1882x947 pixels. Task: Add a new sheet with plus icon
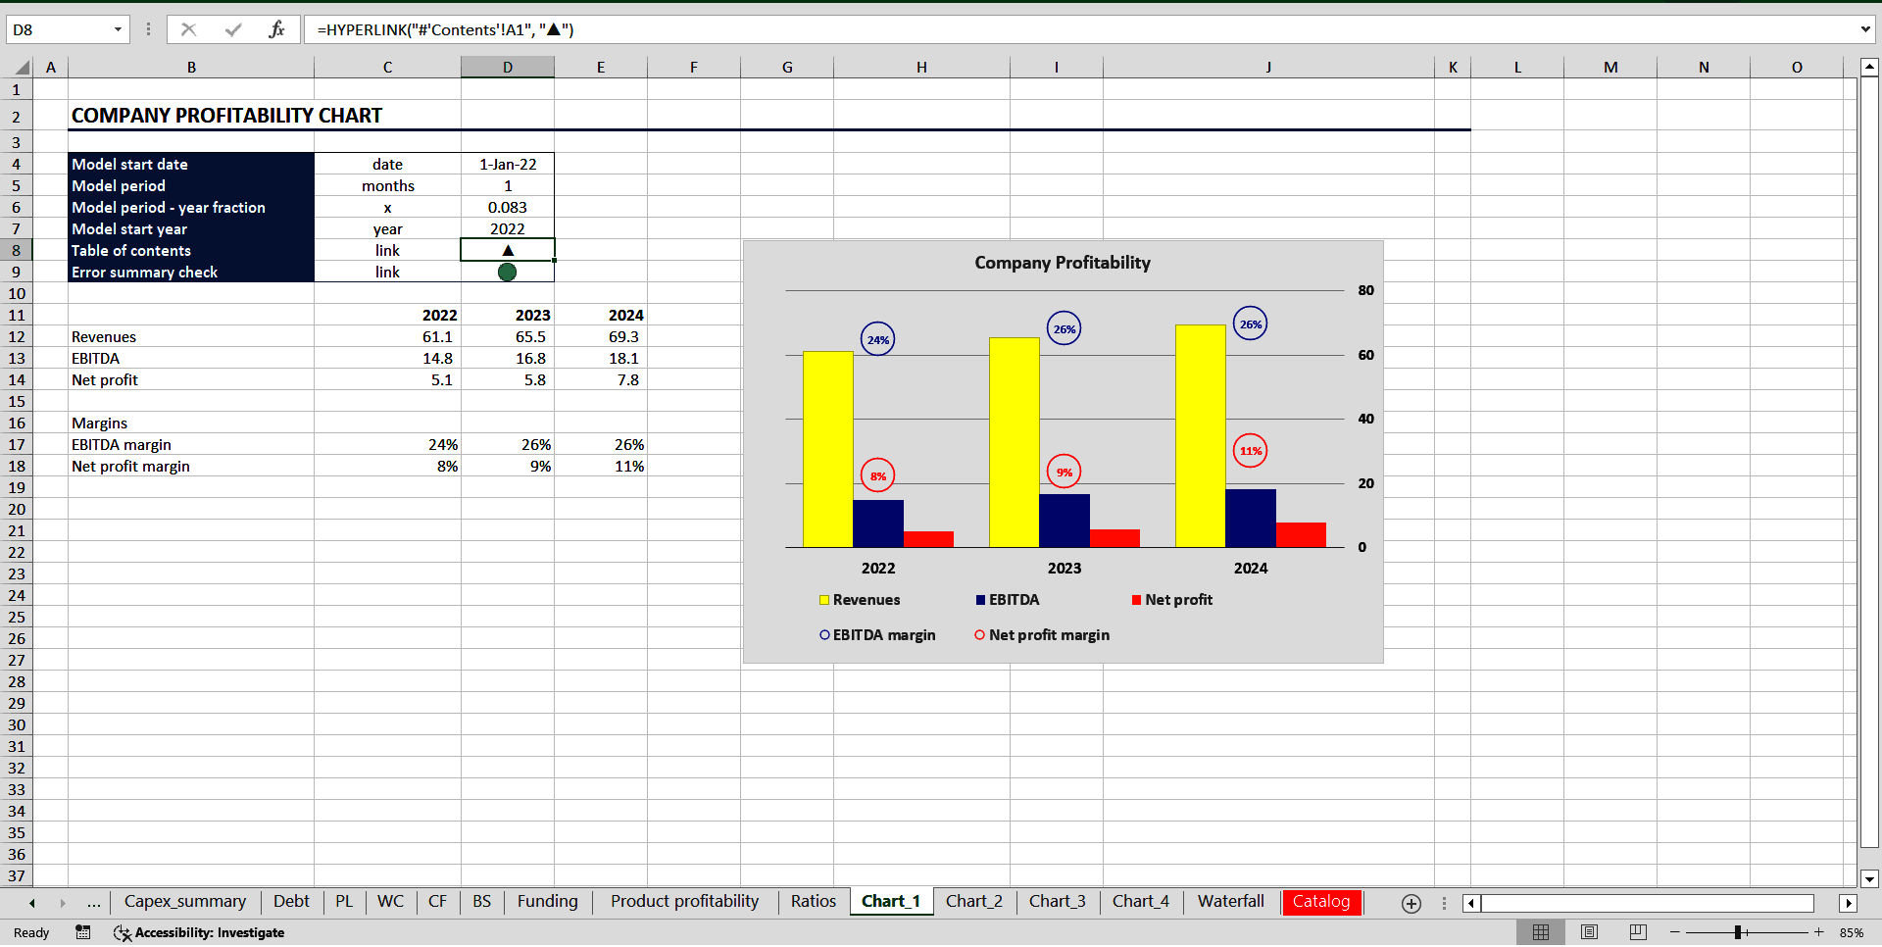pos(1411,904)
